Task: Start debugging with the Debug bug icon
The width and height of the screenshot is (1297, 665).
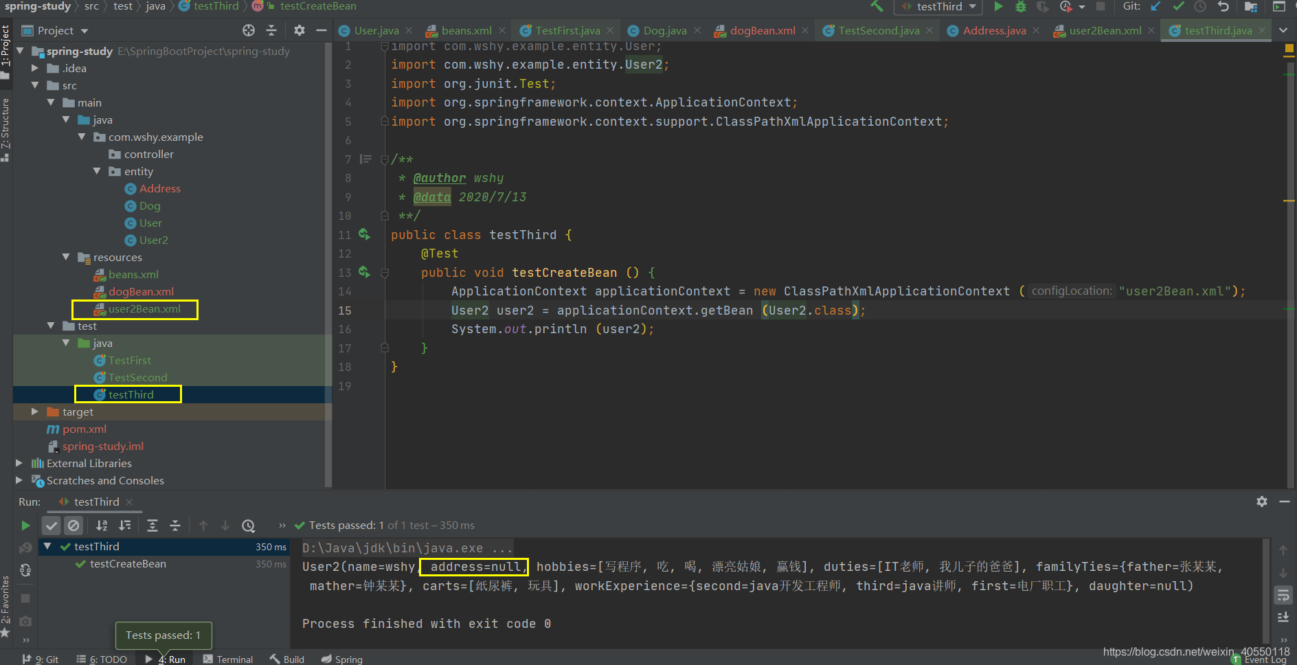Action: click(1021, 6)
